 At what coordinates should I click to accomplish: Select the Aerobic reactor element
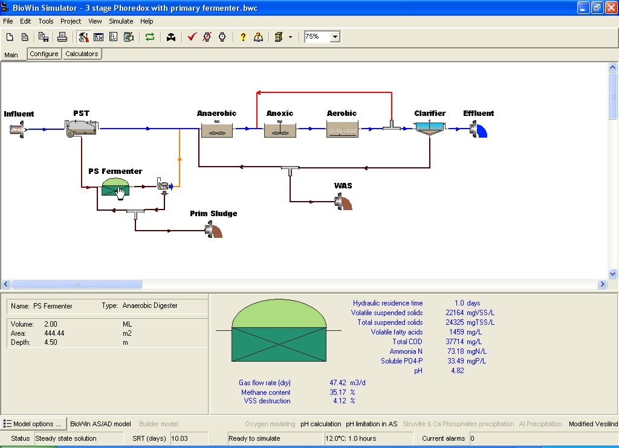point(342,129)
